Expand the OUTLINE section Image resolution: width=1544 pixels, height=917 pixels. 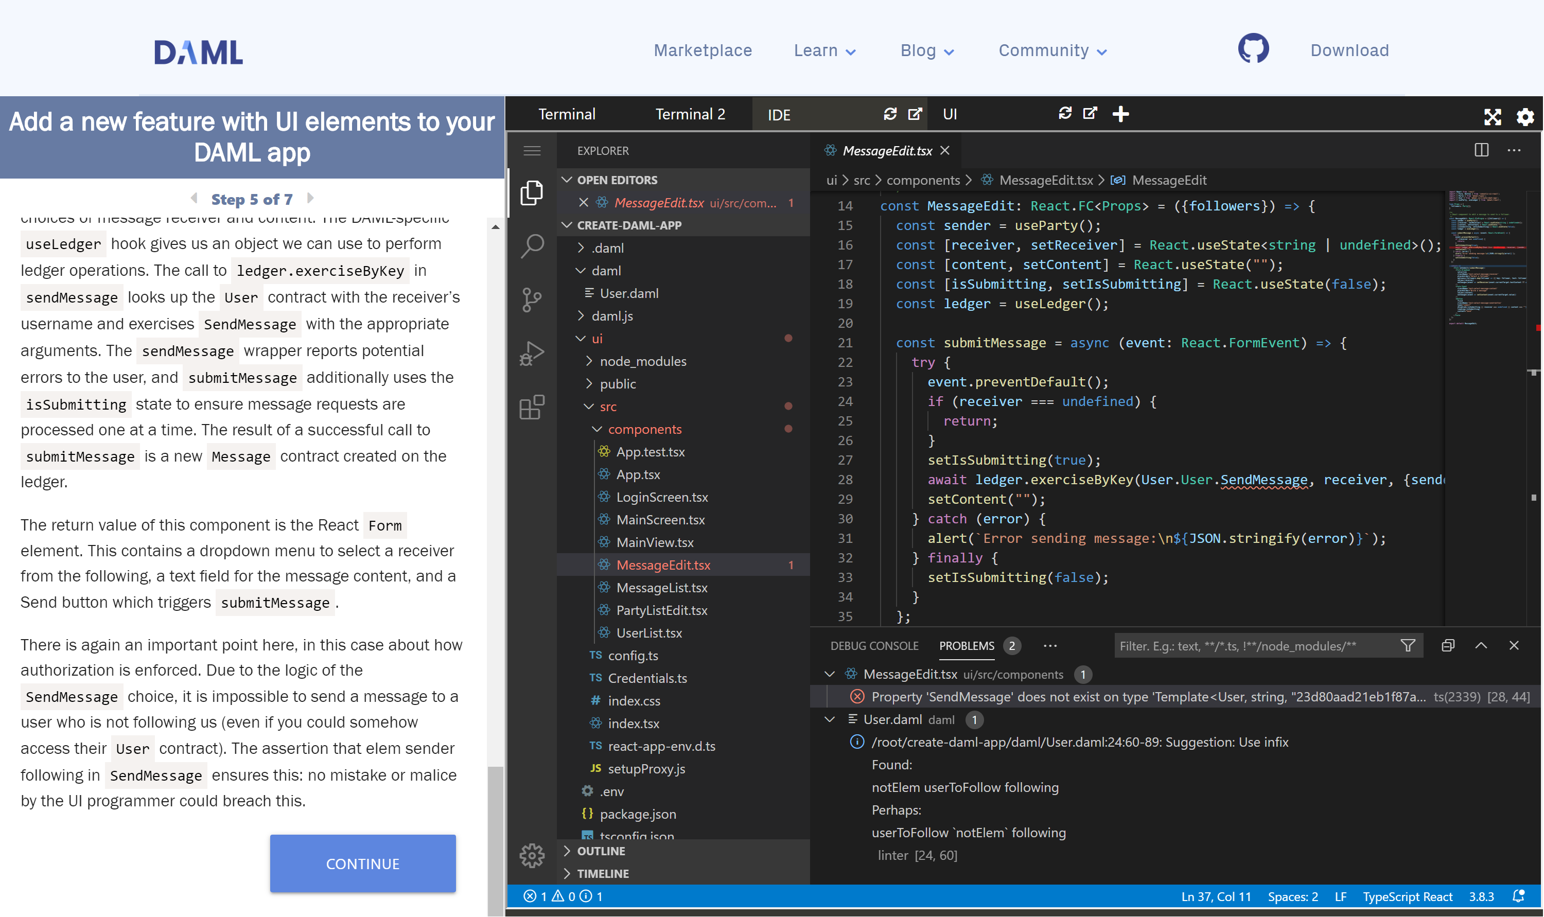(601, 851)
